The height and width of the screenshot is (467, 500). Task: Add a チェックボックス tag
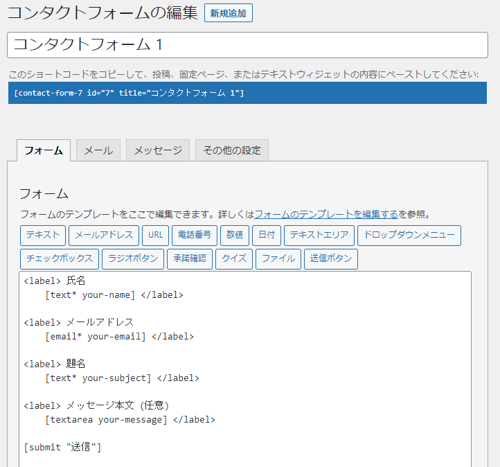[x=60, y=259]
